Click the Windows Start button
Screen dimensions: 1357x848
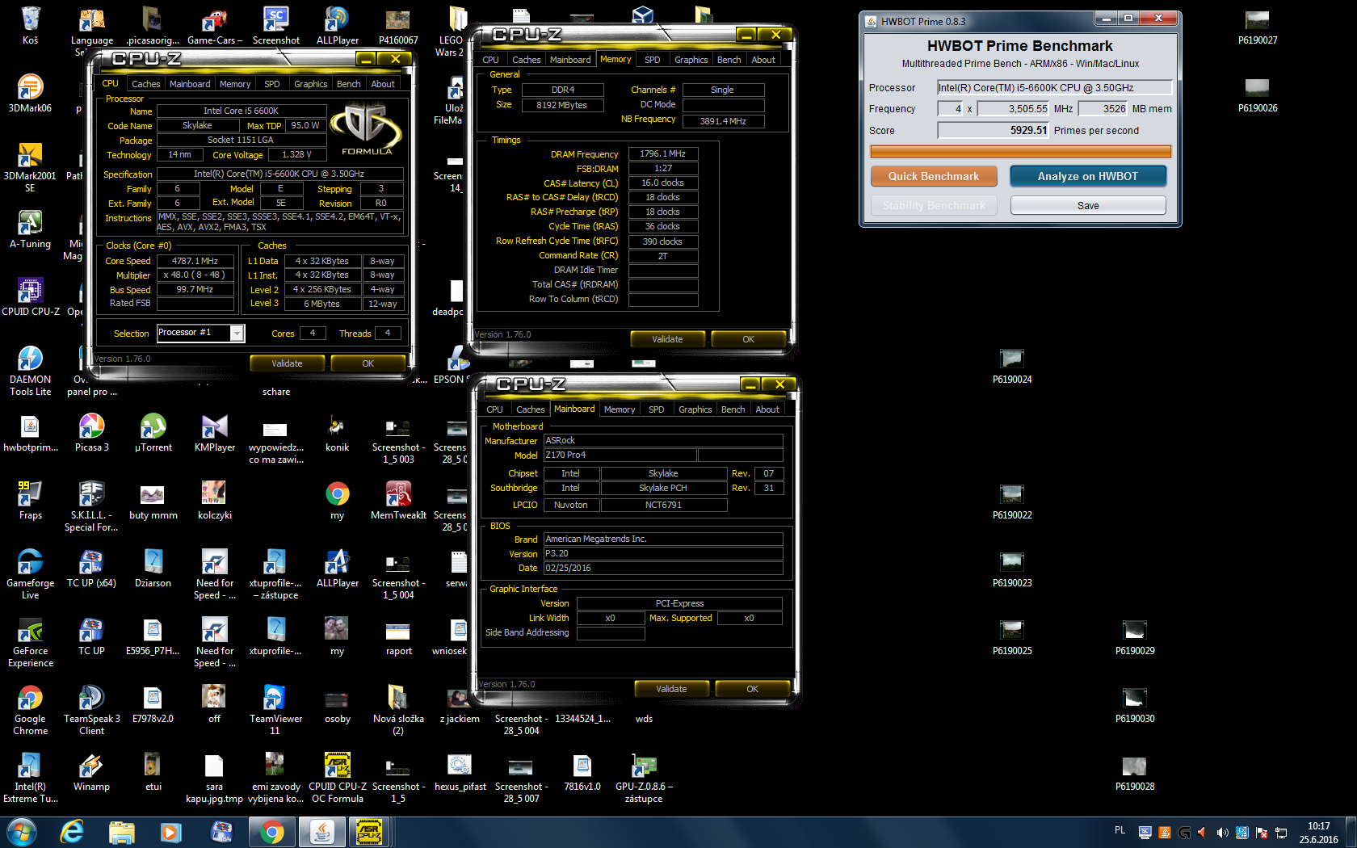[x=21, y=832]
